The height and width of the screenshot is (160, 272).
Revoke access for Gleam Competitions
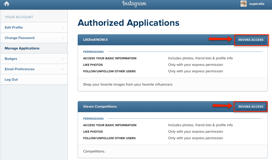pyautogui.click(x=251, y=107)
